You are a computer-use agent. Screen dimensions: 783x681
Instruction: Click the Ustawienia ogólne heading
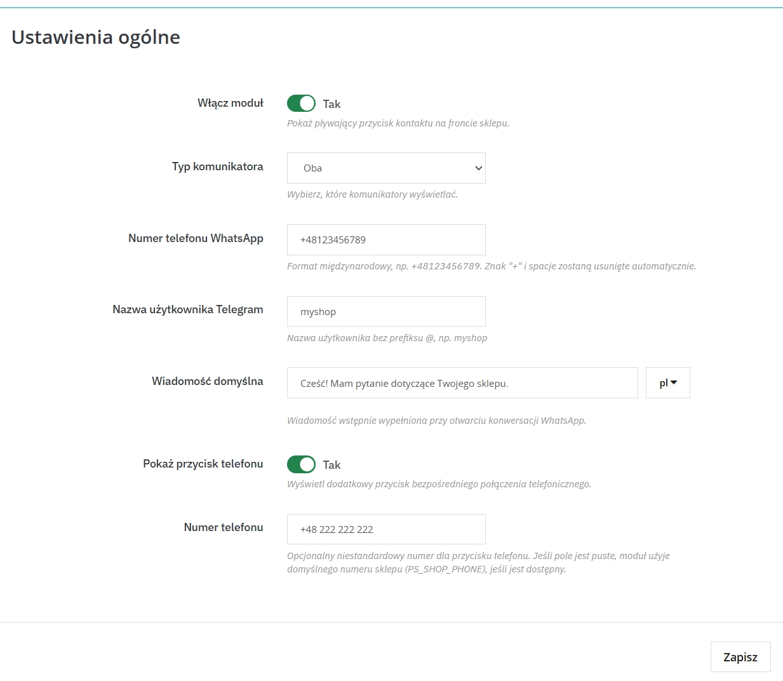click(x=96, y=37)
